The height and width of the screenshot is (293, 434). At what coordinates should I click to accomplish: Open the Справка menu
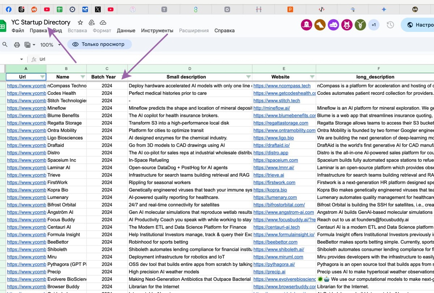pos(225,31)
